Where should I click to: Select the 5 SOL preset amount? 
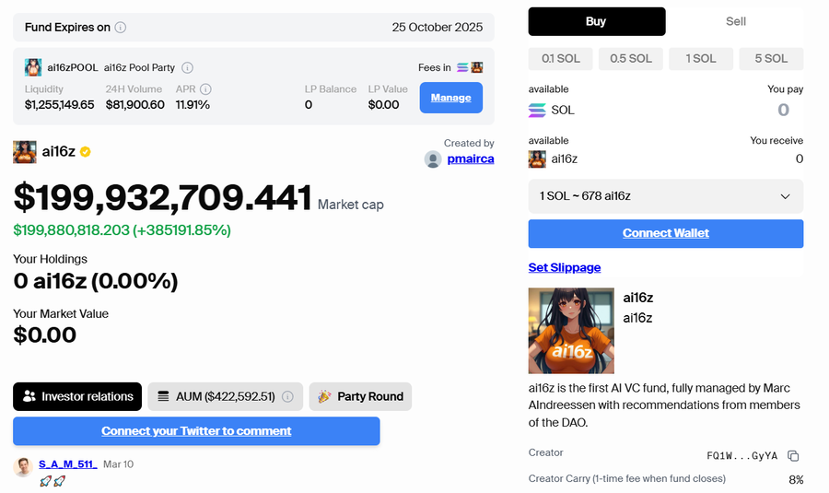771,59
